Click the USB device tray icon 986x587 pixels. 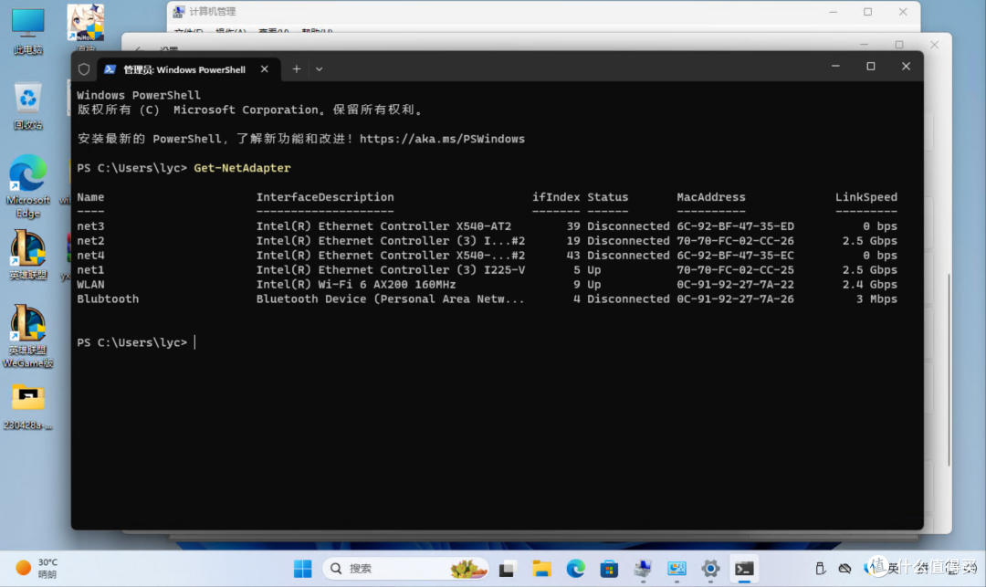(x=820, y=569)
